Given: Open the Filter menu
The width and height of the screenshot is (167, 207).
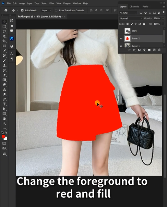Looking at the screenshot, I should point(52,3).
